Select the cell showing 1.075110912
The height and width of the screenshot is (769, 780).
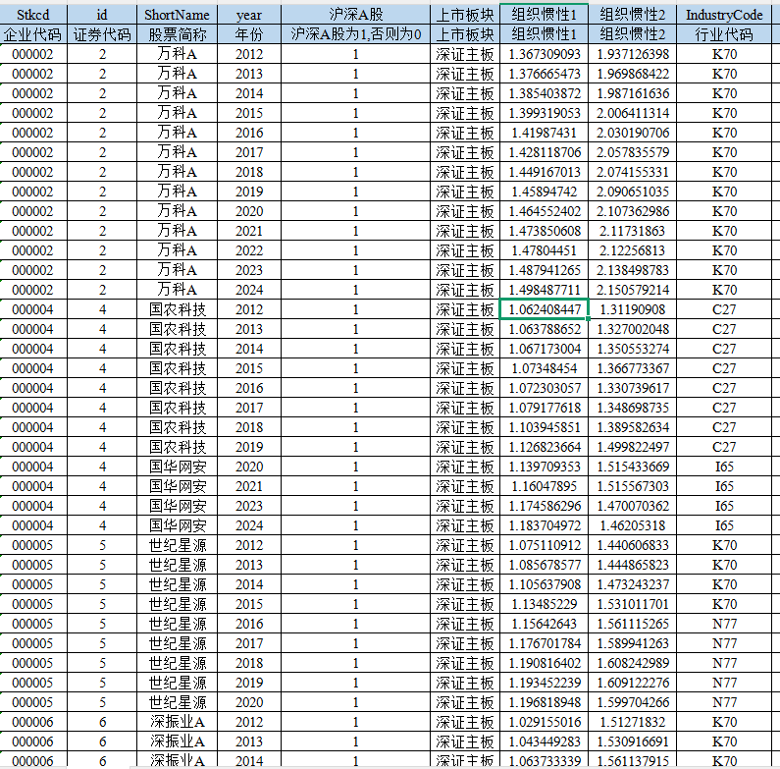(545, 545)
